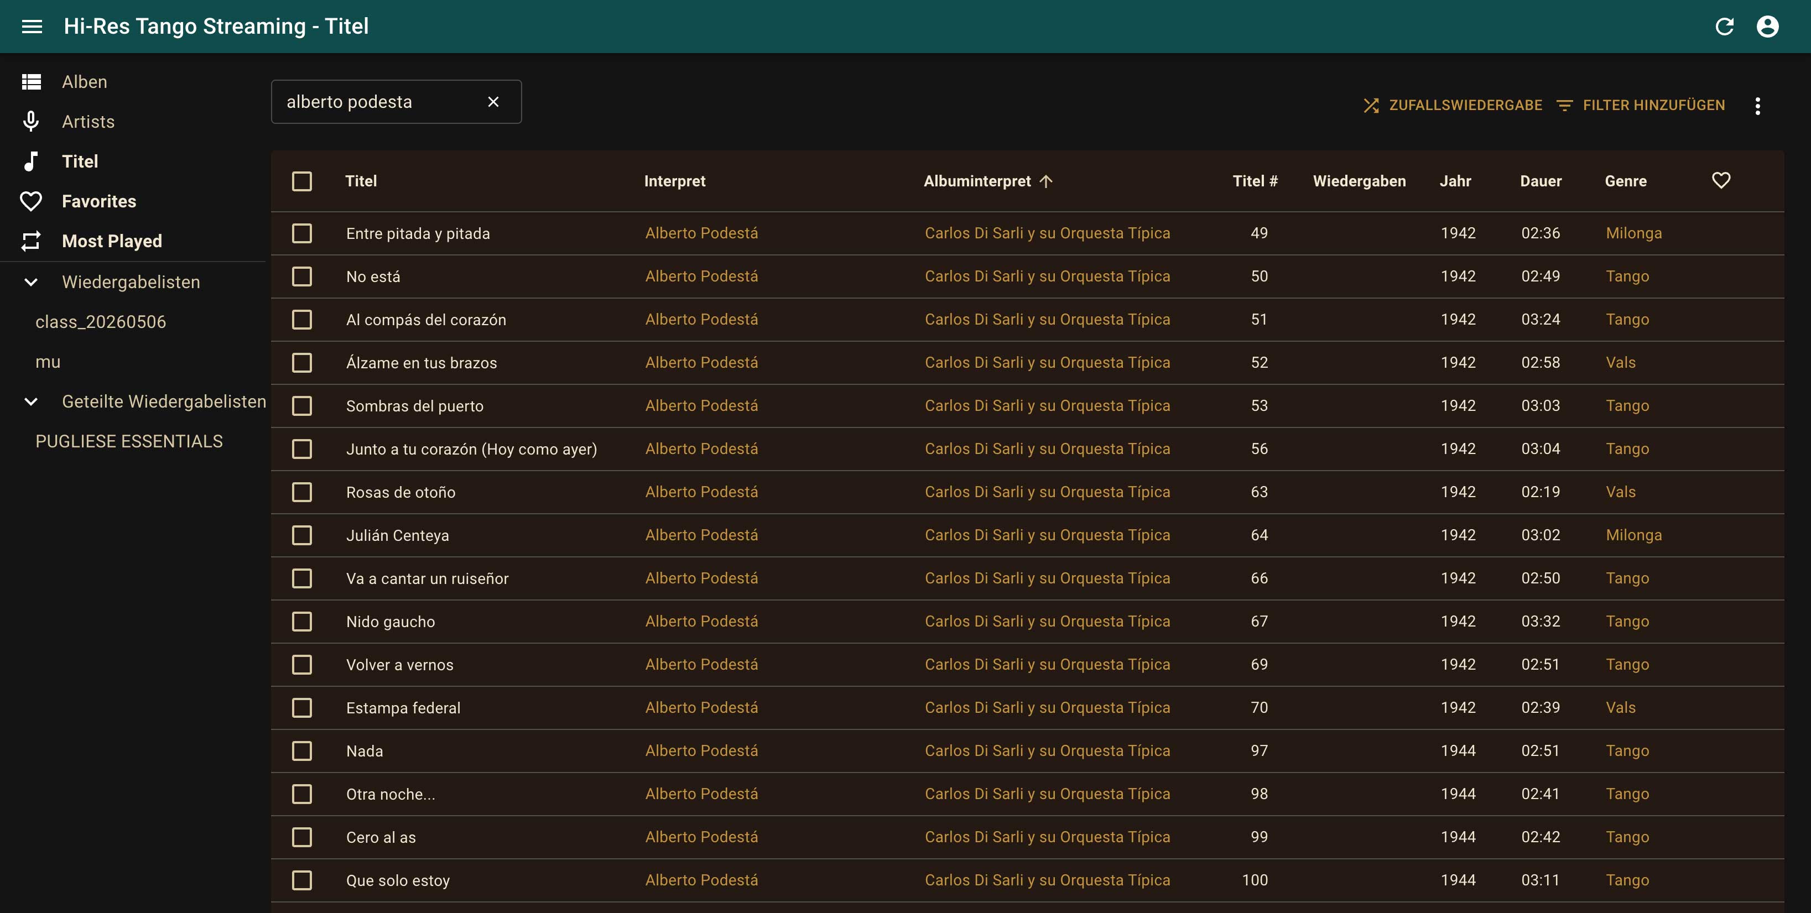
Task: Click the Zufallswiedergabe button
Action: (1453, 106)
